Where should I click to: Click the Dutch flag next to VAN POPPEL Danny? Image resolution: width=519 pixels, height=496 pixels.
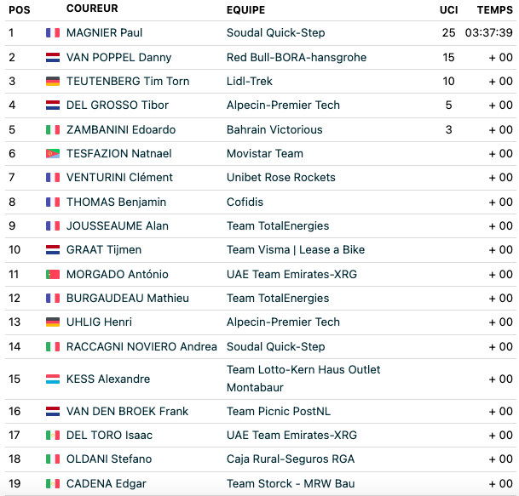pos(53,58)
